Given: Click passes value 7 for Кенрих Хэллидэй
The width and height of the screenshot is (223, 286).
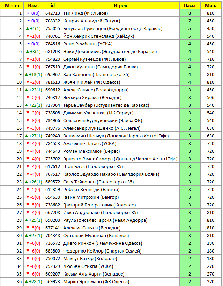Looking at the screenshot, I should click(x=189, y=21).
